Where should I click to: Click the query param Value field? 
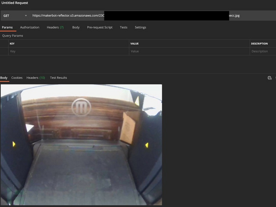click(x=188, y=52)
